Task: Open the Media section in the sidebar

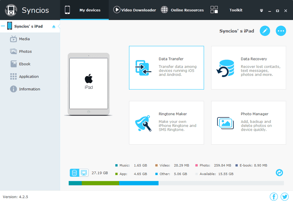Action: pos(23,39)
